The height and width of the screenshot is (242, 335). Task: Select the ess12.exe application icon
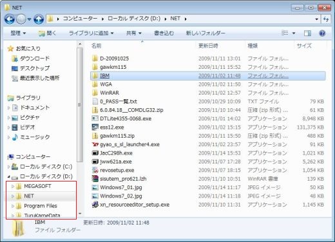(95, 127)
